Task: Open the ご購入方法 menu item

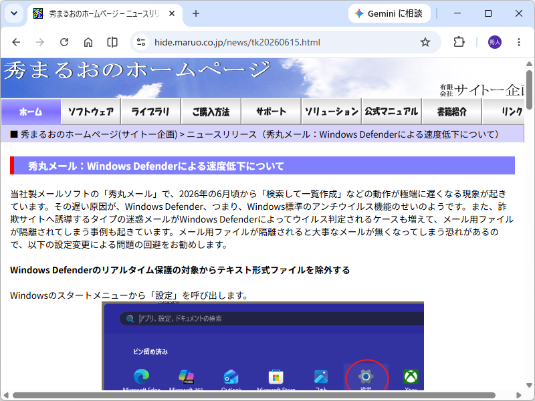Action: click(x=211, y=112)
